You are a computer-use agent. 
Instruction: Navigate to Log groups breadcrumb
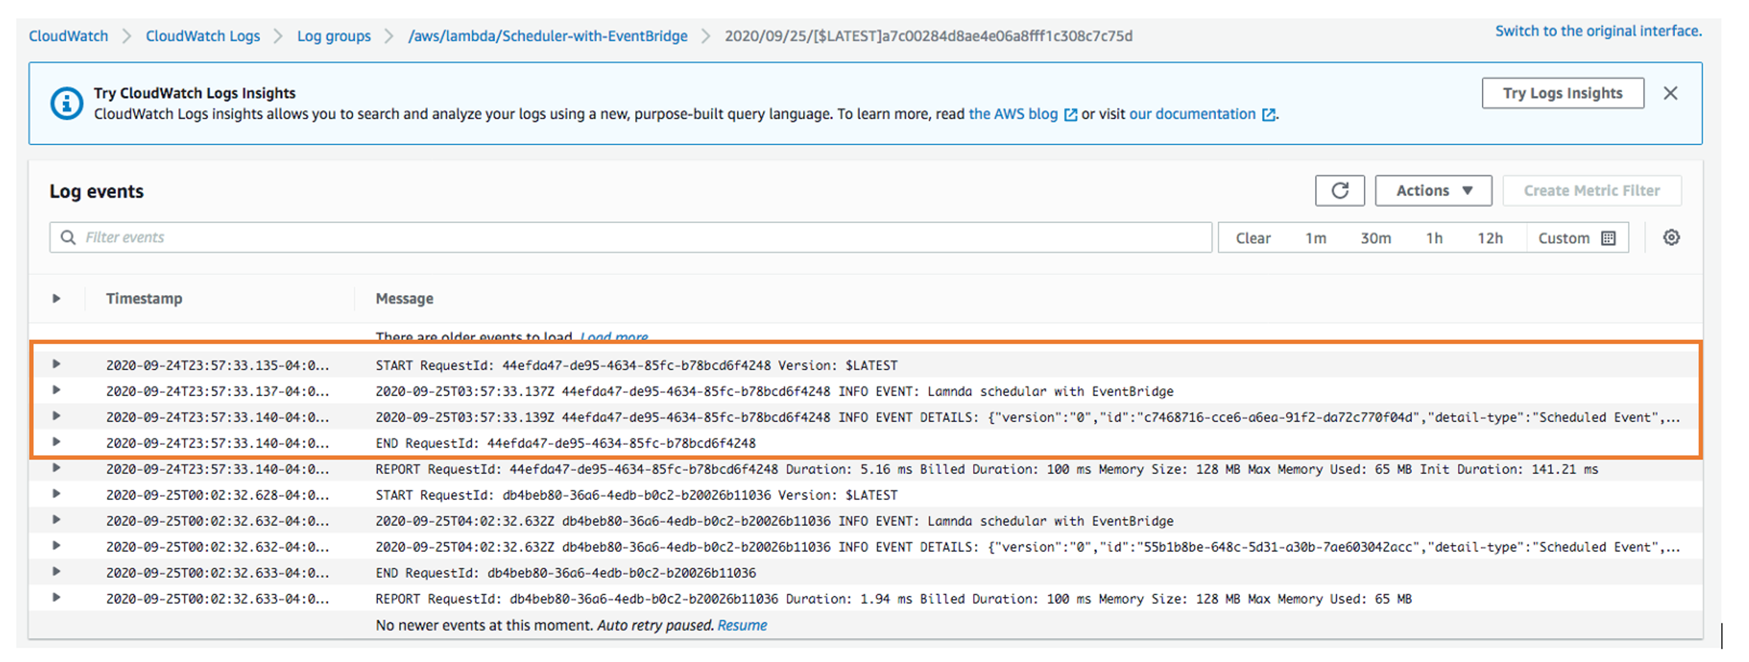[x=333, y=36]
